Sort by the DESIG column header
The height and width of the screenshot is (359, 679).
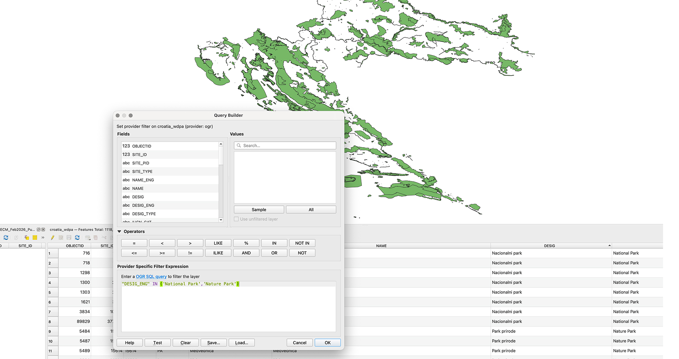click(549, 246)
